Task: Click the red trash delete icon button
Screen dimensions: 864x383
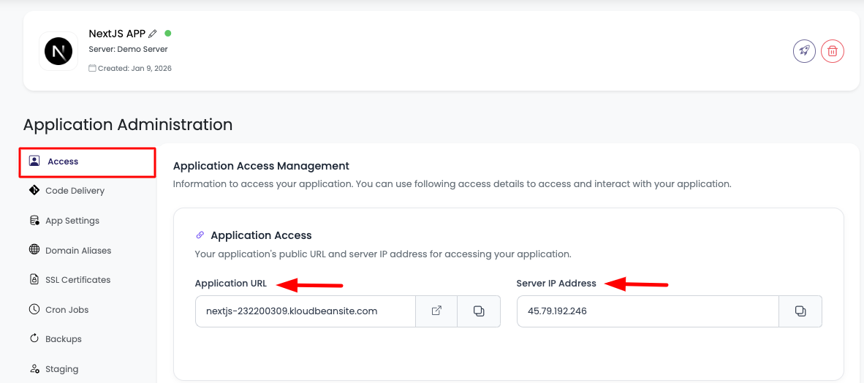Action: [833, 51]
